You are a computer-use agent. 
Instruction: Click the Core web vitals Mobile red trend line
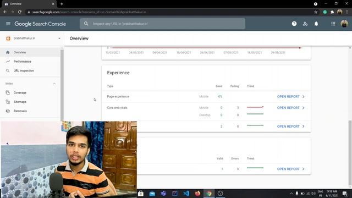pos(255,107)
